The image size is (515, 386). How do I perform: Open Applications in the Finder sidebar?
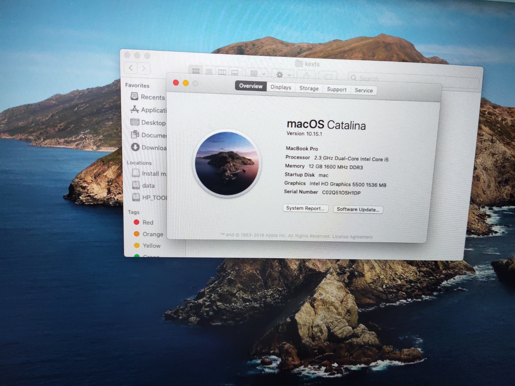click(148, 110)
